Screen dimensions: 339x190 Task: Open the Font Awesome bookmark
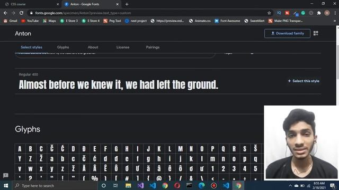[227, 21]
